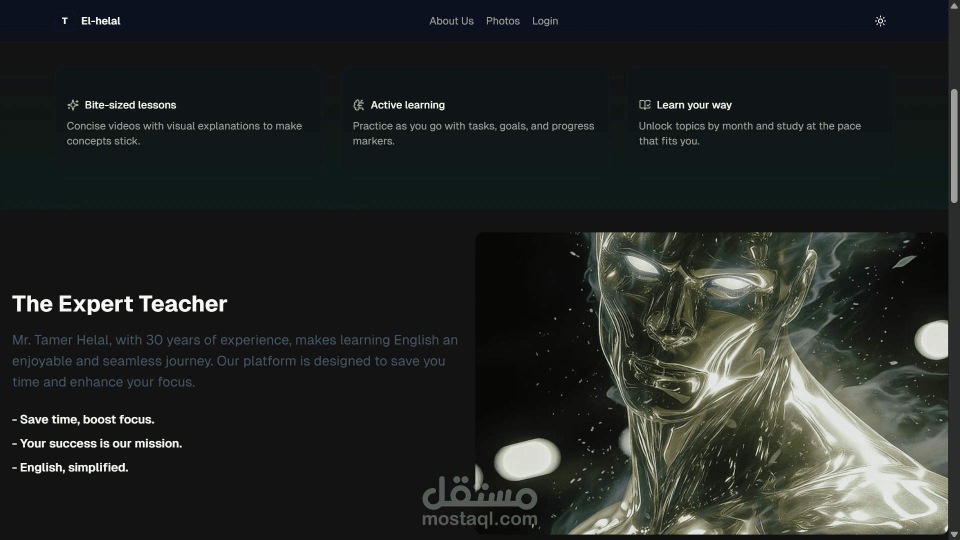
Task: Click the 'English, simplified' line
Action: pyautogui.click(x=70, y=467)
